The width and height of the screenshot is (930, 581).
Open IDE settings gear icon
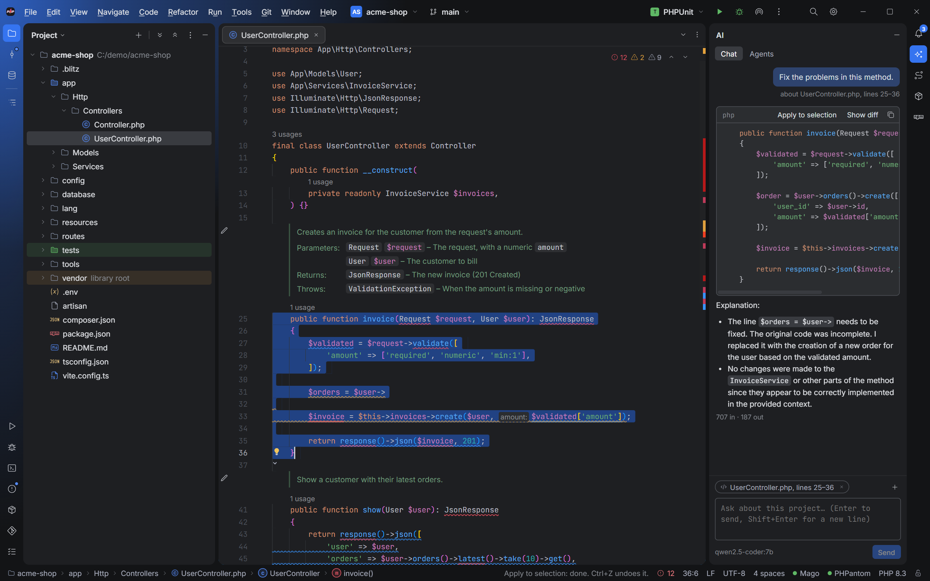coord(834,12)
